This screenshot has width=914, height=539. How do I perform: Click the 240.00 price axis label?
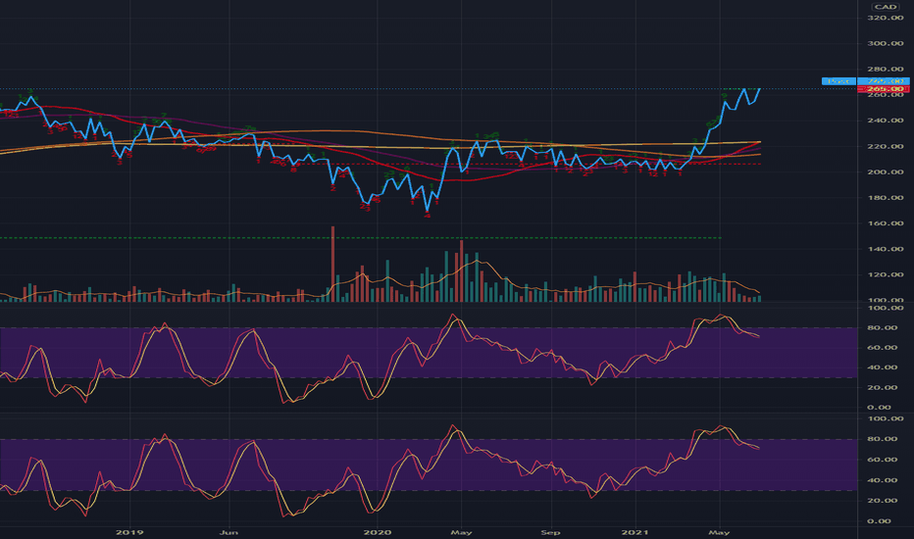point(886,121)
